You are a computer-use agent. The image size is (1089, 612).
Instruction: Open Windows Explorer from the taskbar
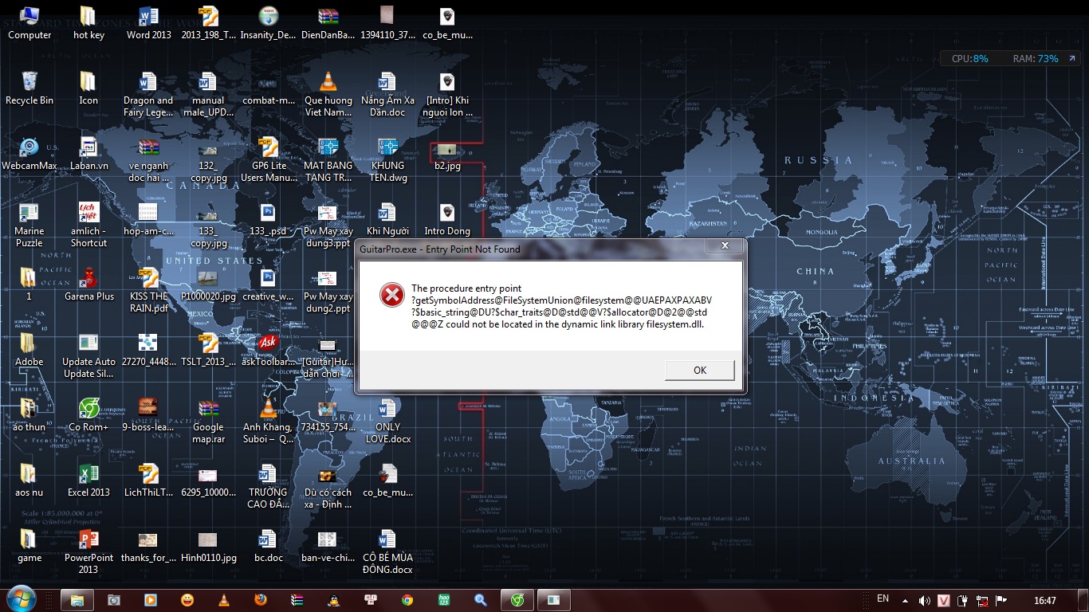tap(77, 600)
